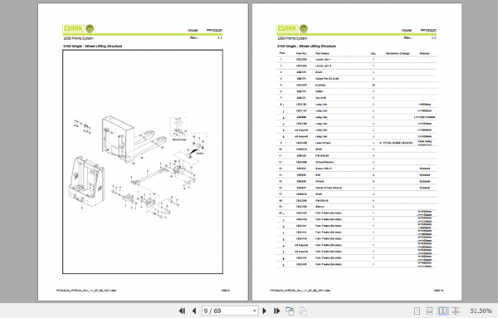Jump to the first page
This screenshot has width=498, height=318.
[182, 311]
